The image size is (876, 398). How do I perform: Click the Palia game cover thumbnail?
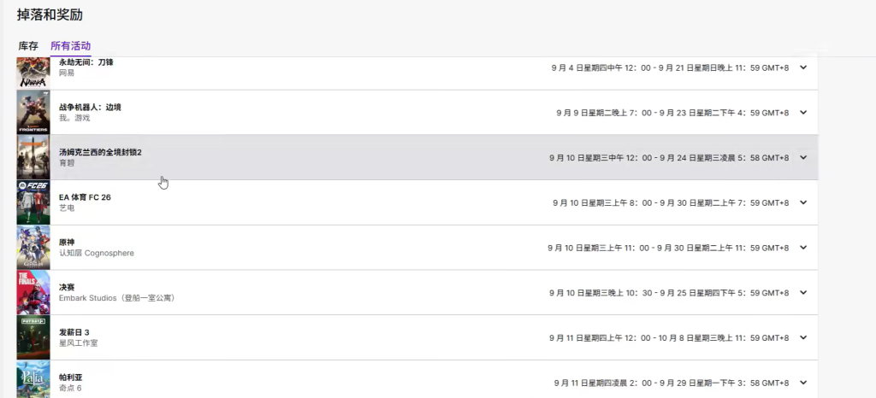click(x=33, y=380)
